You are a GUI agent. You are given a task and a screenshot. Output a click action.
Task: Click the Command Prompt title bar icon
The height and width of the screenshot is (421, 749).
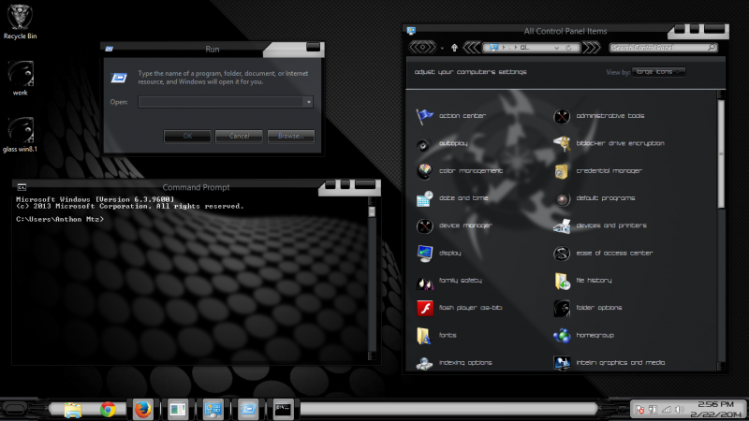pyautogui.click(x=22, y=187)
